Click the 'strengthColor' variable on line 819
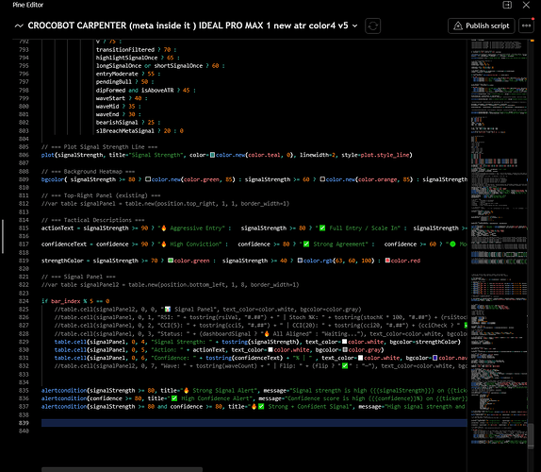This screenshot has height=472, width=541. coord(62,261)
